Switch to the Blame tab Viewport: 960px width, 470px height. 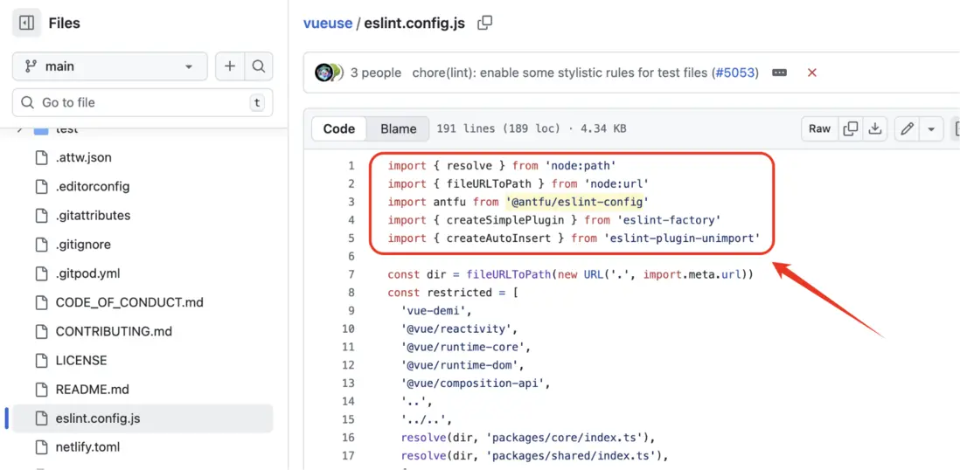(399, 128)
